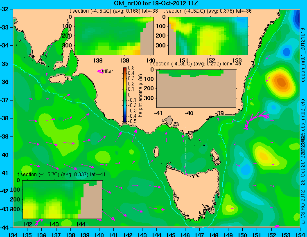This screenshot has width=307, height=237.
Task: Click the main map latitude label -35
Action: pos(5,64)
